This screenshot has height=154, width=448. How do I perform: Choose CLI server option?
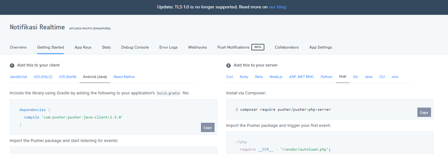(x=382, y=77)
